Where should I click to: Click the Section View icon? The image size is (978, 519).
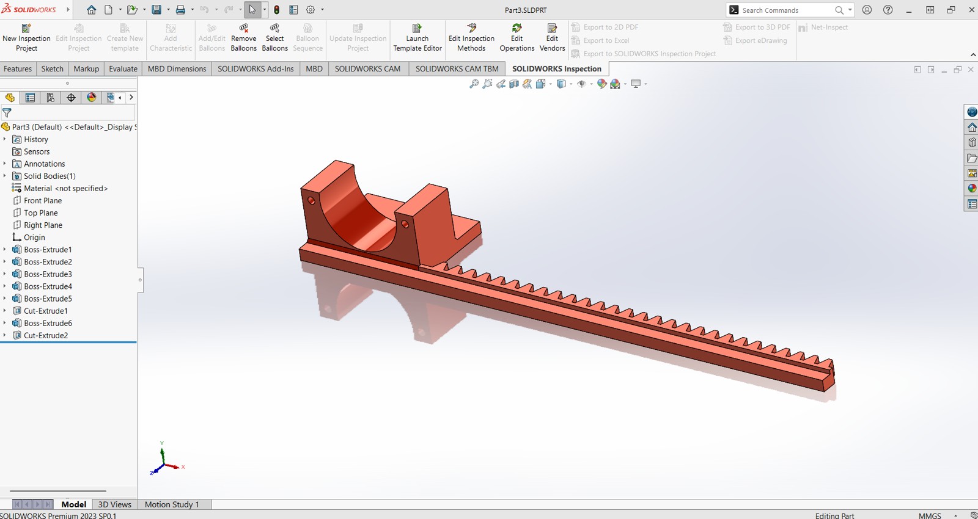514,84
